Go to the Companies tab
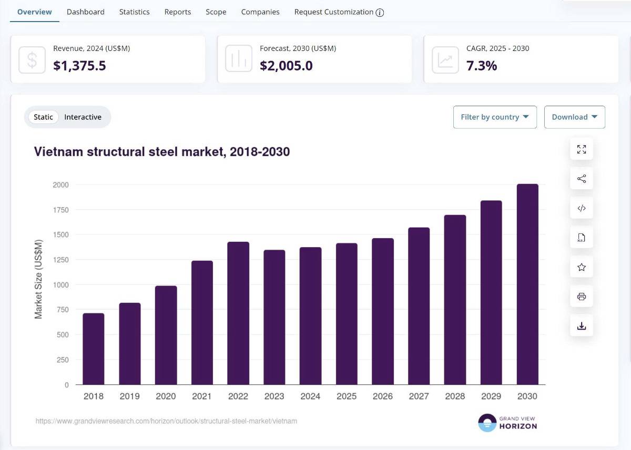631x450 pixels. 260,12
